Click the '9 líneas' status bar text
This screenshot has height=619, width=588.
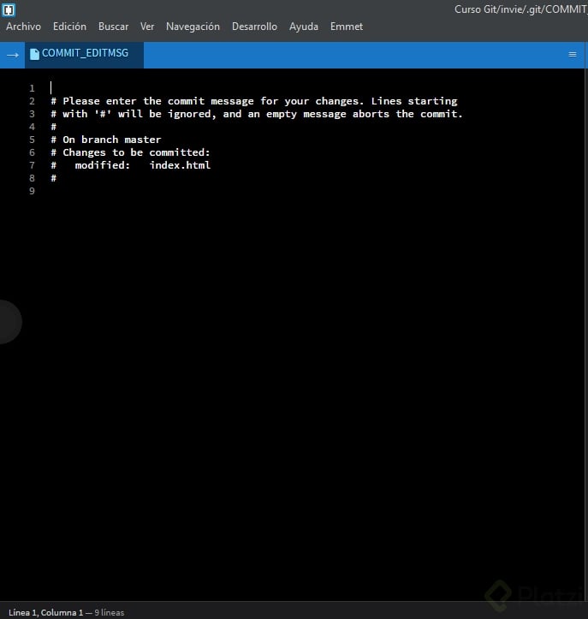110,612
